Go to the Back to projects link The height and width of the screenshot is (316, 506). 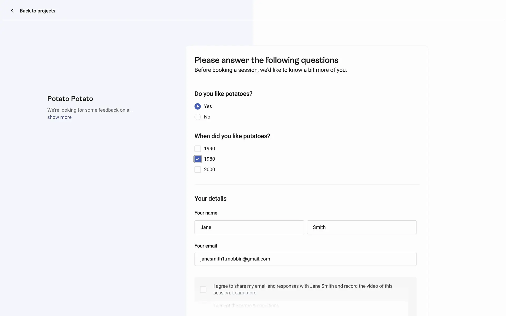click(37, 11)
